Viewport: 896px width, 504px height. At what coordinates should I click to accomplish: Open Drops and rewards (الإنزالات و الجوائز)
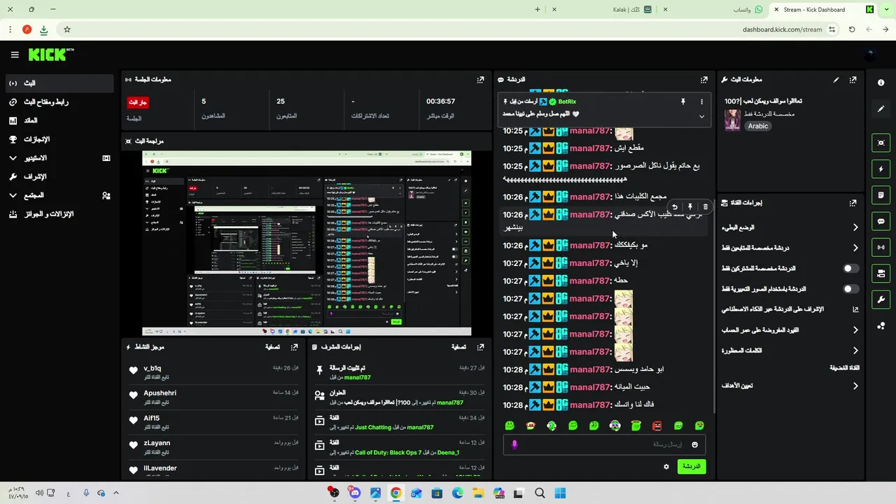coord(59,214)
